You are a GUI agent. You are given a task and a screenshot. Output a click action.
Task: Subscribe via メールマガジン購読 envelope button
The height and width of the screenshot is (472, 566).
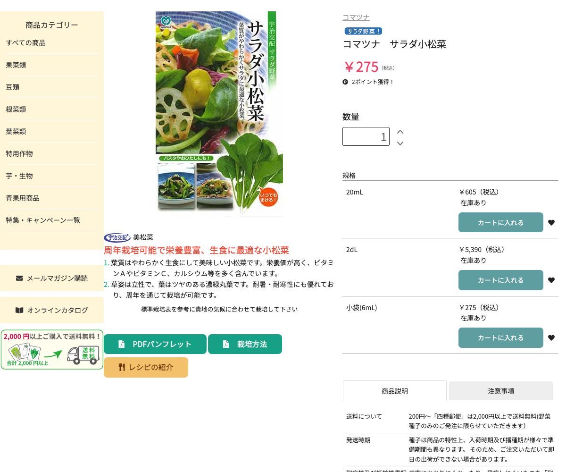52,278
